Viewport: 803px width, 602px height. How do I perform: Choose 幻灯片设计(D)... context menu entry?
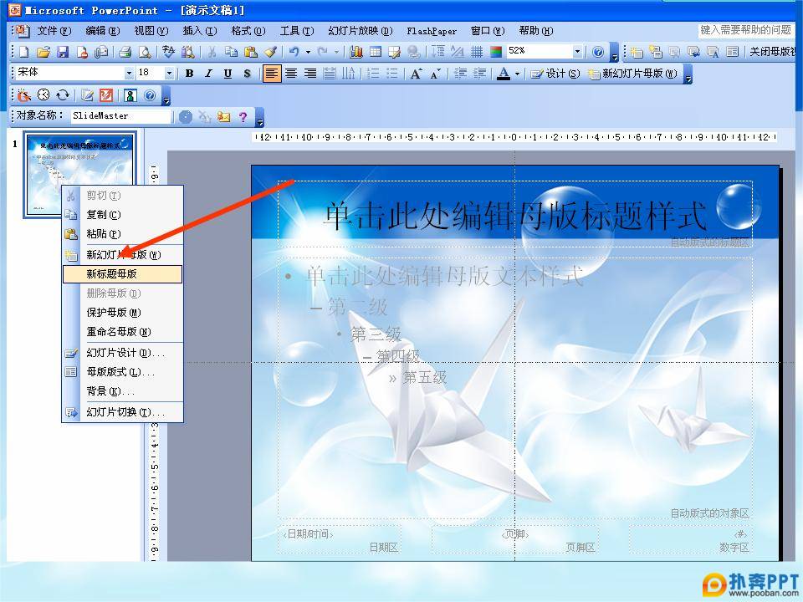click(x=122, y=353)
